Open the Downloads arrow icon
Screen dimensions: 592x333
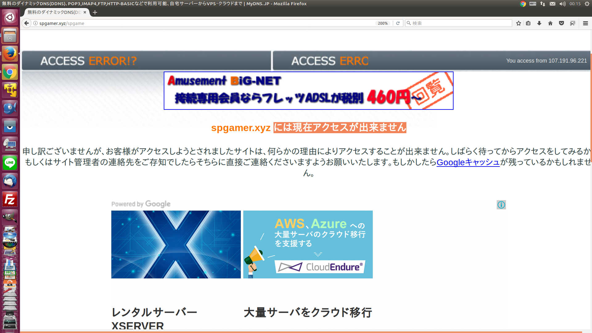click(539, 23)
